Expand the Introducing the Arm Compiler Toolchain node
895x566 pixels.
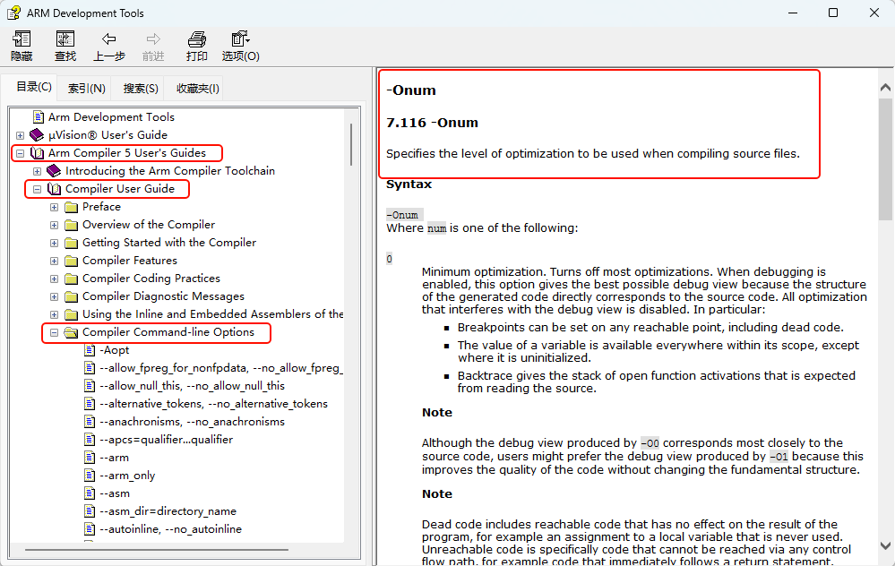pyautogui.click(x=37, y=171)
